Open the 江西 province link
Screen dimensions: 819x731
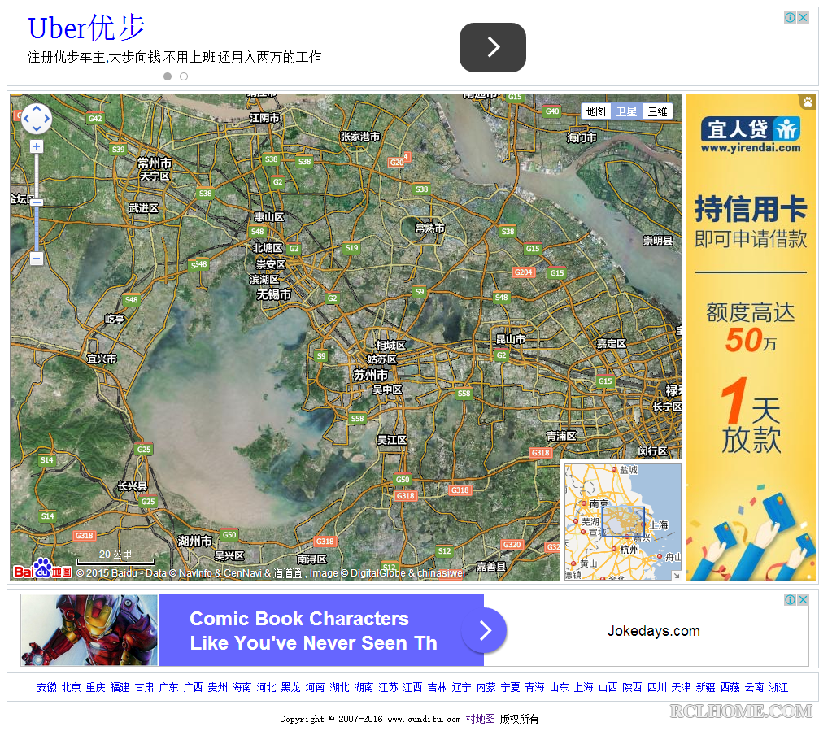pos(412,687)
